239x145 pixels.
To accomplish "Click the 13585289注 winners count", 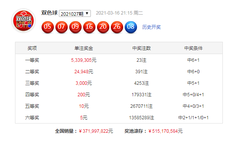I will tap(142, 118).
